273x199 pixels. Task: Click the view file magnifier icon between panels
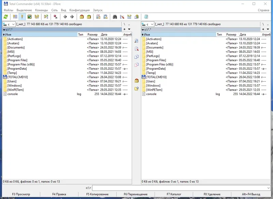pyautogui.click(x=136, y=41)
